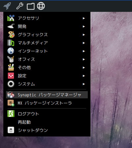This screenshot has width=132, height=148.
Task: Expand the グラフィックス submenu arrow
Action: coord(84,35)
